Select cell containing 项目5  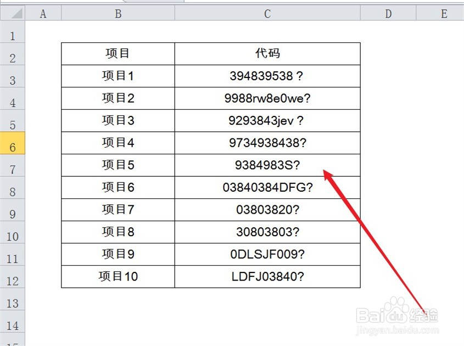coord(118,165)
